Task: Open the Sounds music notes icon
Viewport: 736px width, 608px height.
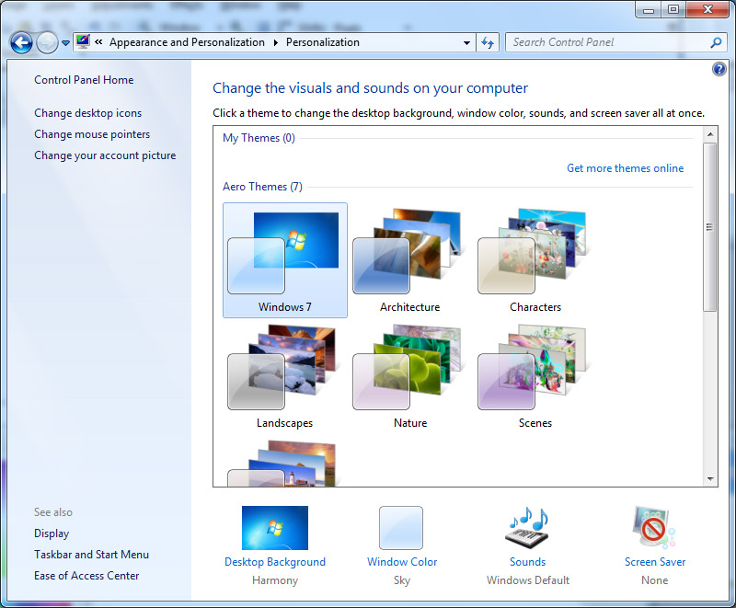Action: click(x=527, y=528)
